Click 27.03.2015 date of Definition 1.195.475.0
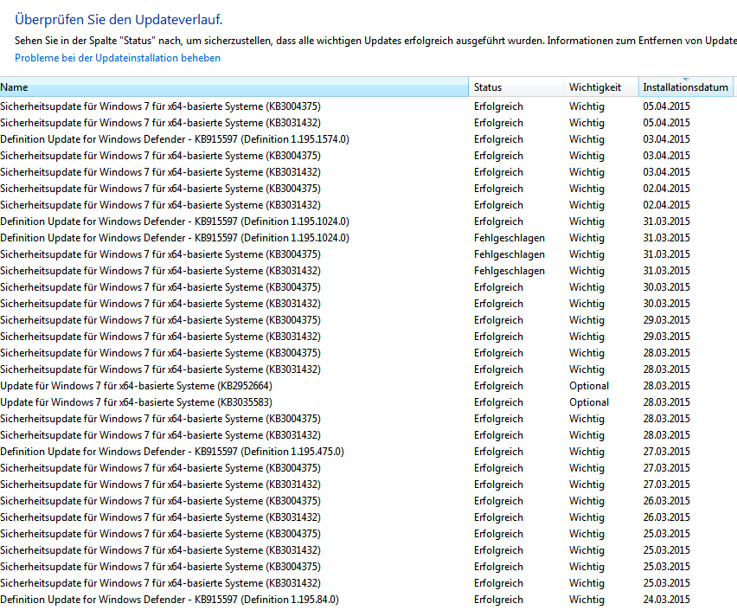The height and width of the screenshot is (610, 737). 666,452
